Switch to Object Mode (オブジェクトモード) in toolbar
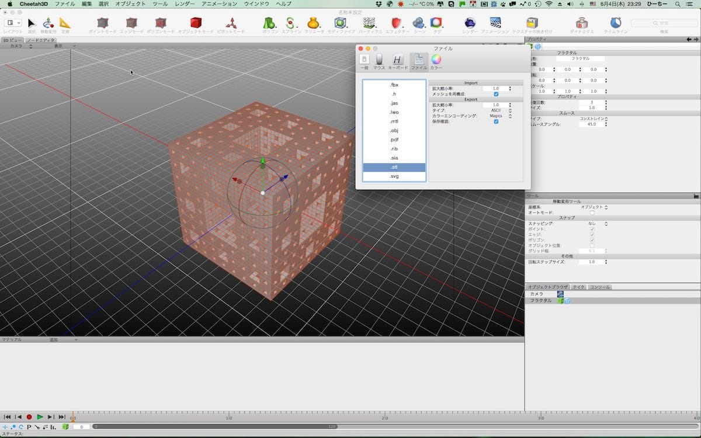The width and height of the screenshot is (701, 438). tap(196, 23)
